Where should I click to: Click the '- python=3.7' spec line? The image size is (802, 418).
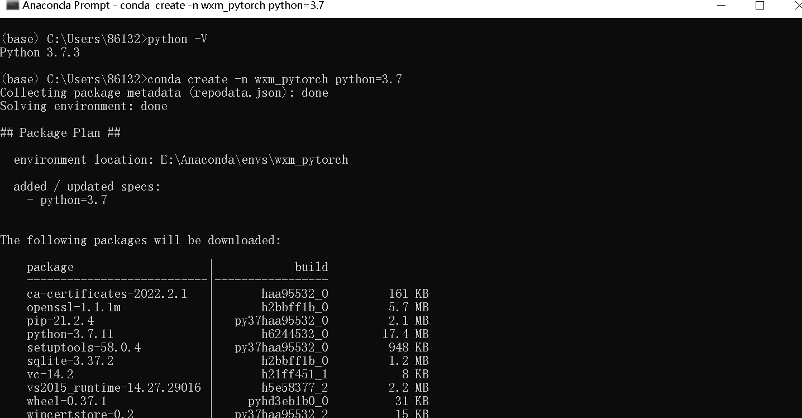pyautogui.click(x=67, y=200)
